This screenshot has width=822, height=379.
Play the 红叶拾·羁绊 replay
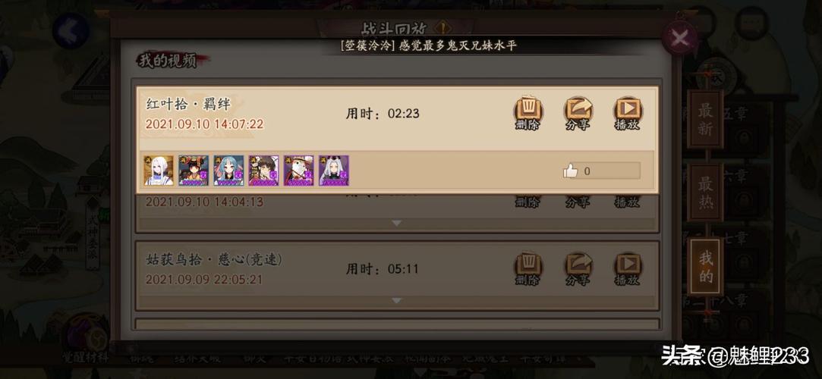coord(628,113)
